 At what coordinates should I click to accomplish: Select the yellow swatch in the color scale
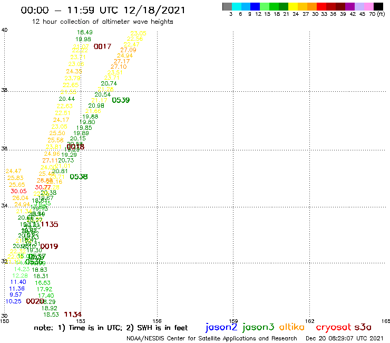[293, 7]
